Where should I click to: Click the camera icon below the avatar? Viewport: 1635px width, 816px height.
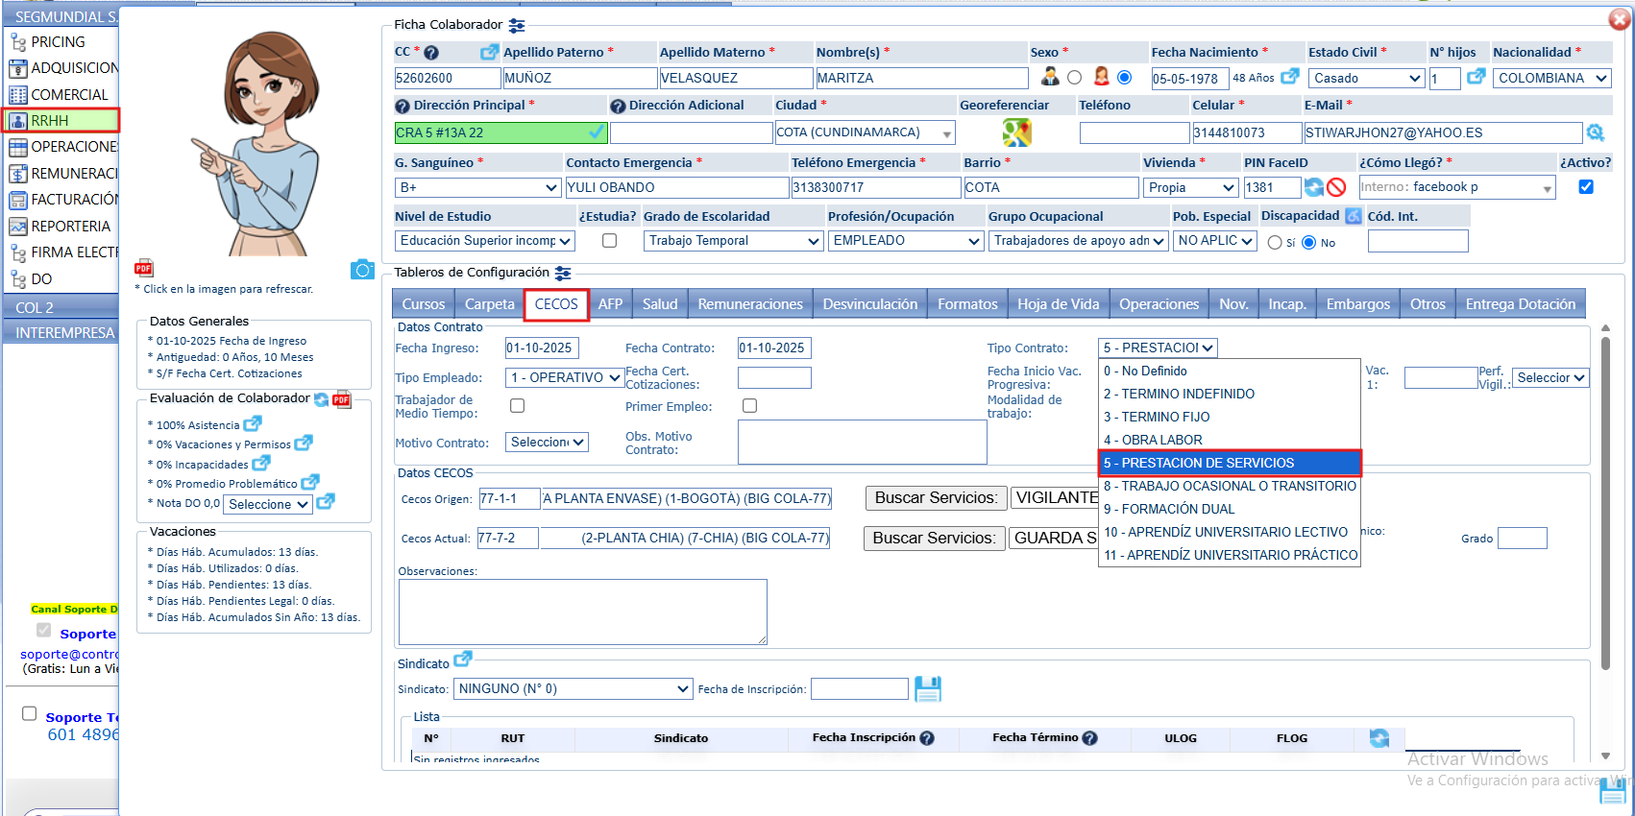coord(362,270)
